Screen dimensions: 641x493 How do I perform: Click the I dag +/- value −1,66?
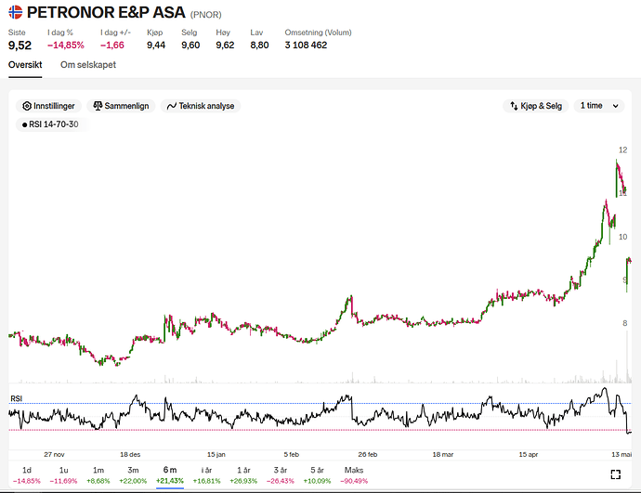pyautogui.click(x=112, y=45)
